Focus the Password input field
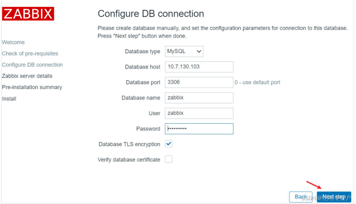356x204 pixels. [199, 128]
